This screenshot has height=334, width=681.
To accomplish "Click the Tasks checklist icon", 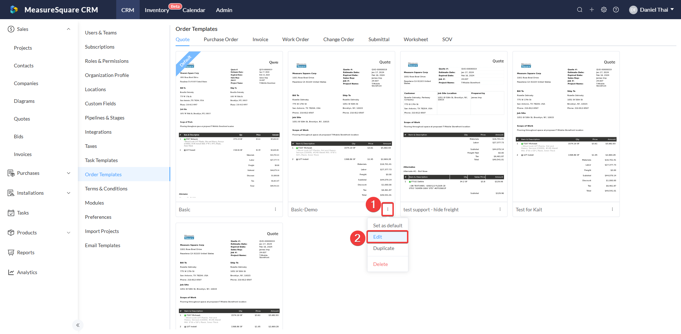I will click(11, 213).
